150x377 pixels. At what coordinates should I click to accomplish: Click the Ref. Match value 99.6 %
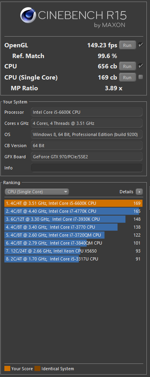coord(107,56)
